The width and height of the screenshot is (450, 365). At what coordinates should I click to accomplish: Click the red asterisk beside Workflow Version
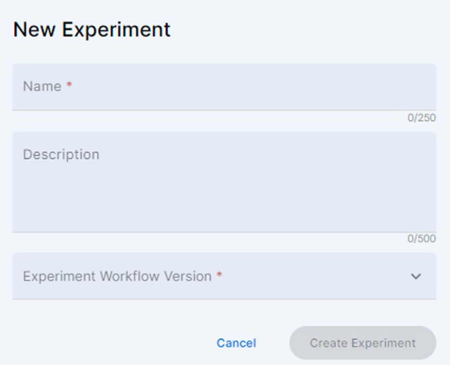coord(220,275)
